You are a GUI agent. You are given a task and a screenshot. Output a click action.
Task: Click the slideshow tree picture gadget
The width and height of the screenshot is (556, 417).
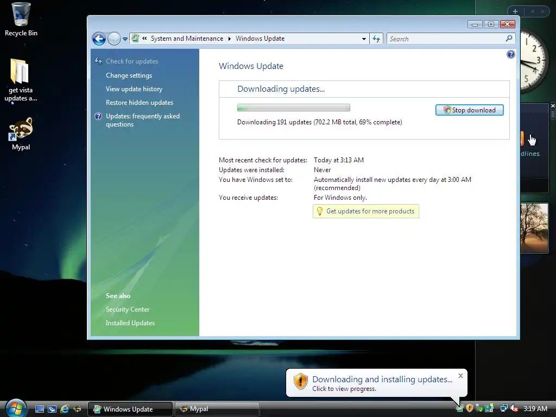[534, 228]
